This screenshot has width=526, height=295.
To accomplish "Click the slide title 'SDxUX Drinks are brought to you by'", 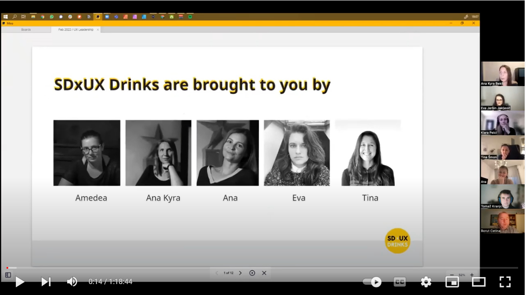I will (x=192, y=85).
